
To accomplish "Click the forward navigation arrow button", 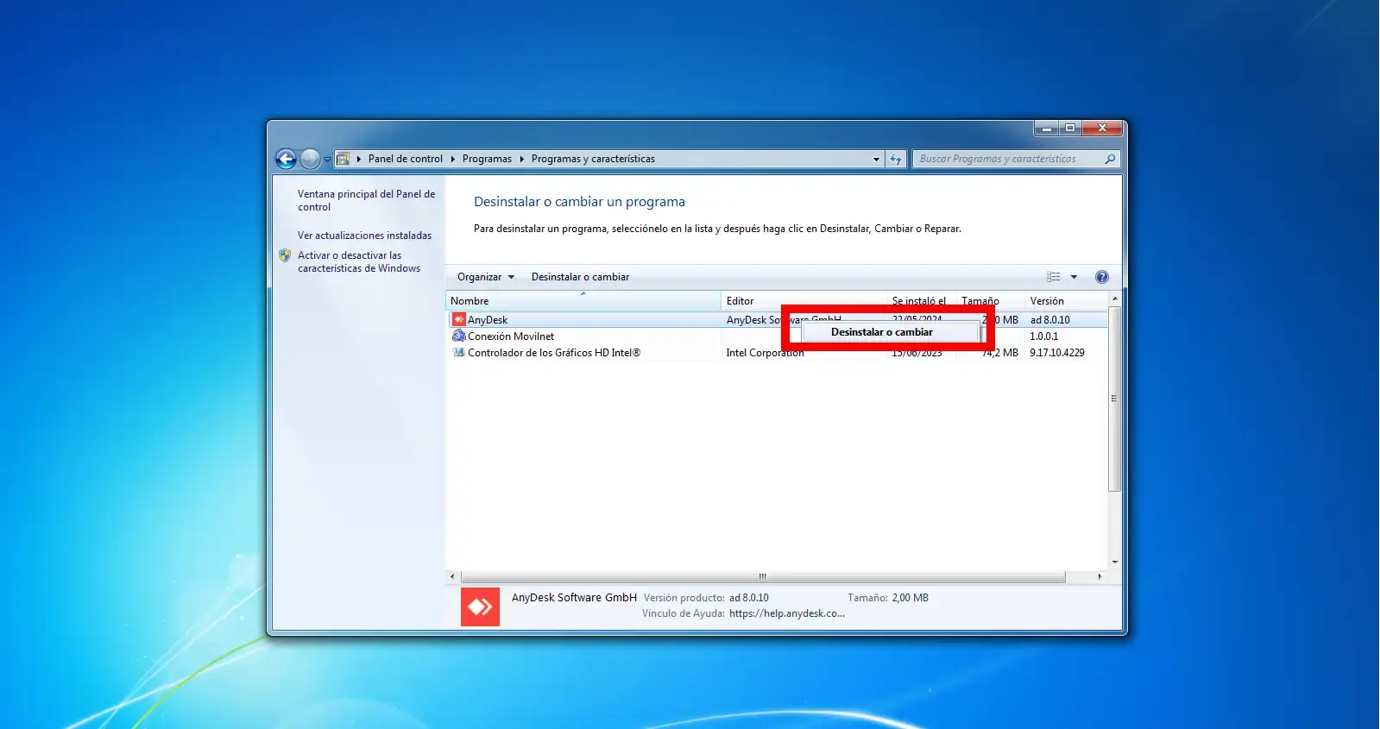I will [x=310, y=159].
